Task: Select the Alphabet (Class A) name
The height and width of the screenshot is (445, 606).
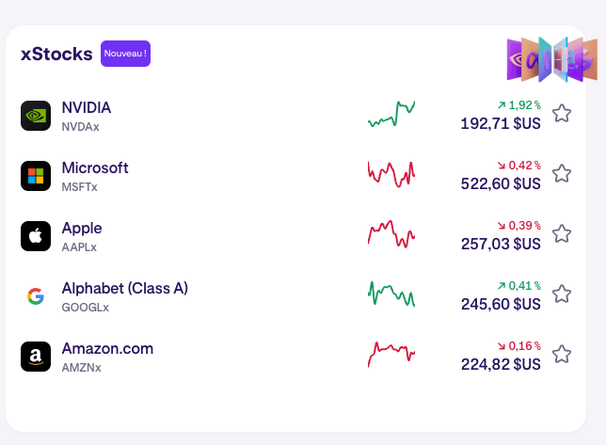Action: click(125, 288)
